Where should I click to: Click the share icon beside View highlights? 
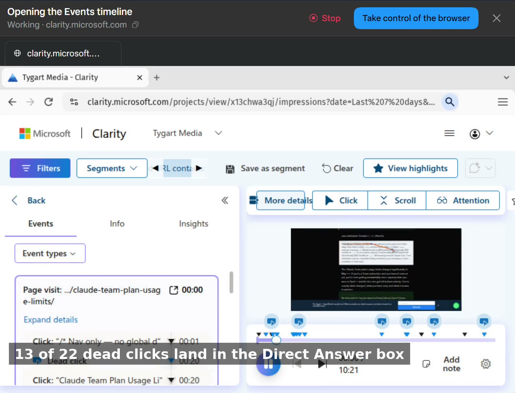[x=474, y=168]
